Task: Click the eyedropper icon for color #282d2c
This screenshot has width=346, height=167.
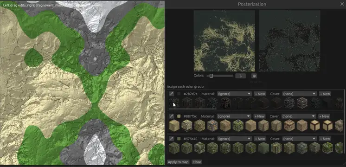Action: [172, 94]
